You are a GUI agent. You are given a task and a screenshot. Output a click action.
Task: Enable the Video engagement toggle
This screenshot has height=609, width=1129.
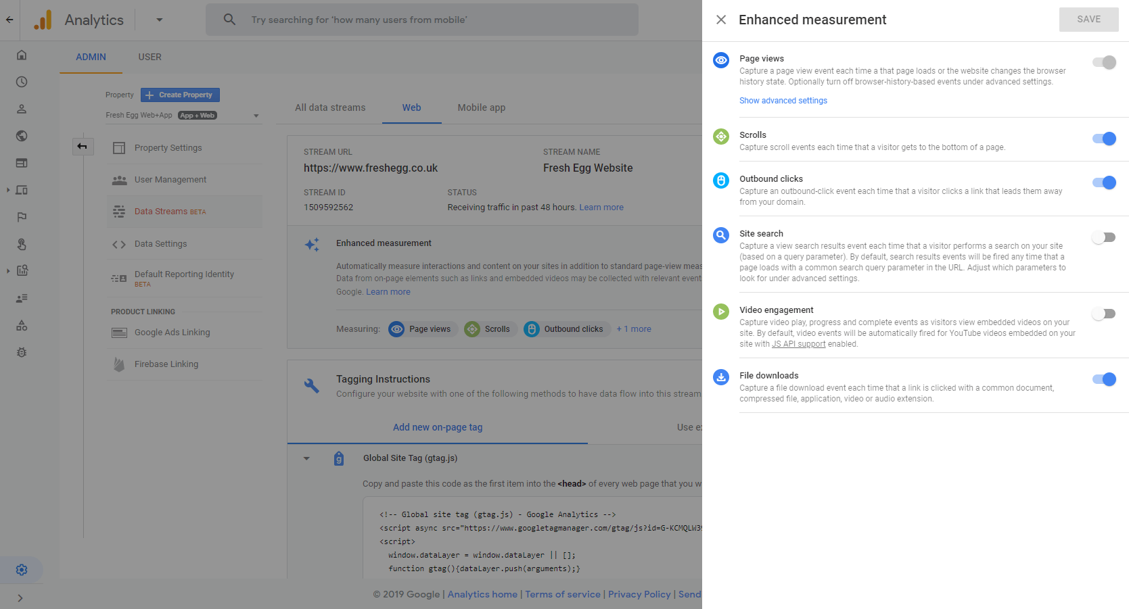(1104, 314)
